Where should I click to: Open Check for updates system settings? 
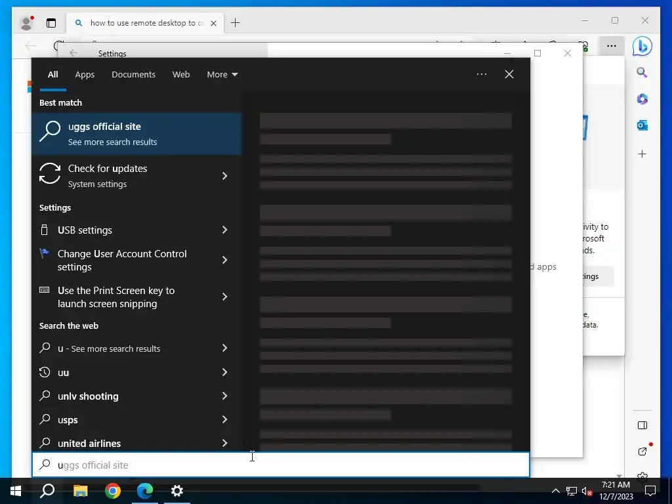tap(136, 176)
